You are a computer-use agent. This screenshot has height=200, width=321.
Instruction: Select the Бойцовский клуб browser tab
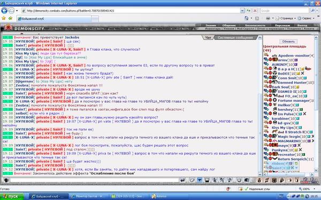pos(54,19)
